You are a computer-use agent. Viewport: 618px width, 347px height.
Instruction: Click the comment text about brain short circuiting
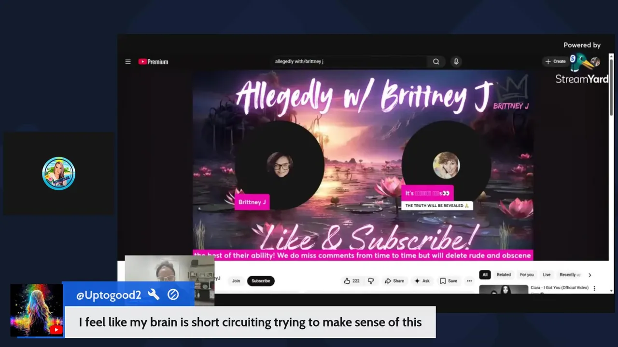coord(250,322)
